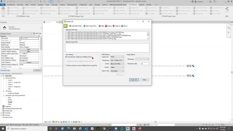
Task: Open Help in the Detail Link toolbar
Action: tap(102, 26)
